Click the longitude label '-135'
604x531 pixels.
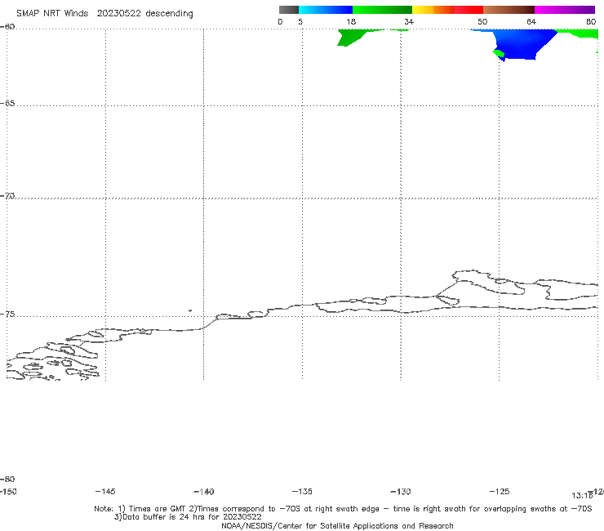pos(302,492)
